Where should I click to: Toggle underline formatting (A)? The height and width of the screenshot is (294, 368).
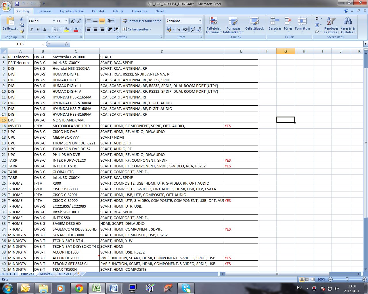[x=45, y=29]
